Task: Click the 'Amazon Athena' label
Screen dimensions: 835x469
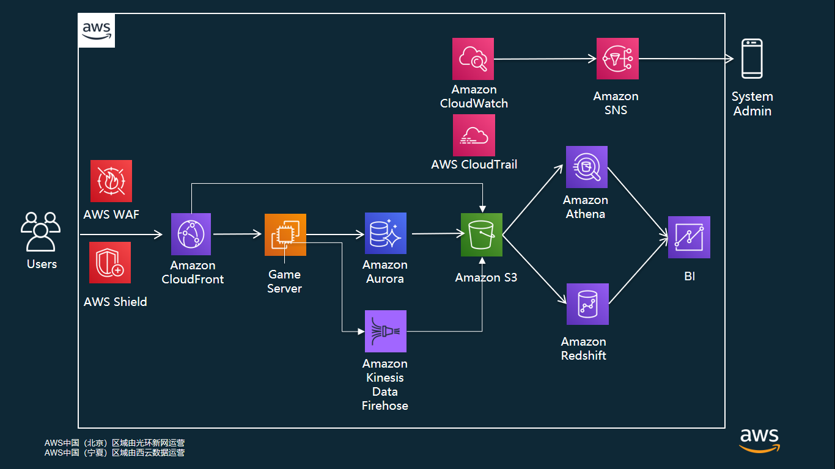Action: 586,207
